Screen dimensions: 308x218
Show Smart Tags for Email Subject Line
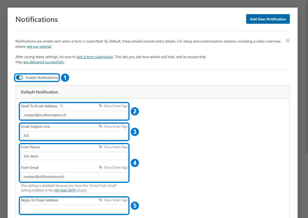point(116,127)
